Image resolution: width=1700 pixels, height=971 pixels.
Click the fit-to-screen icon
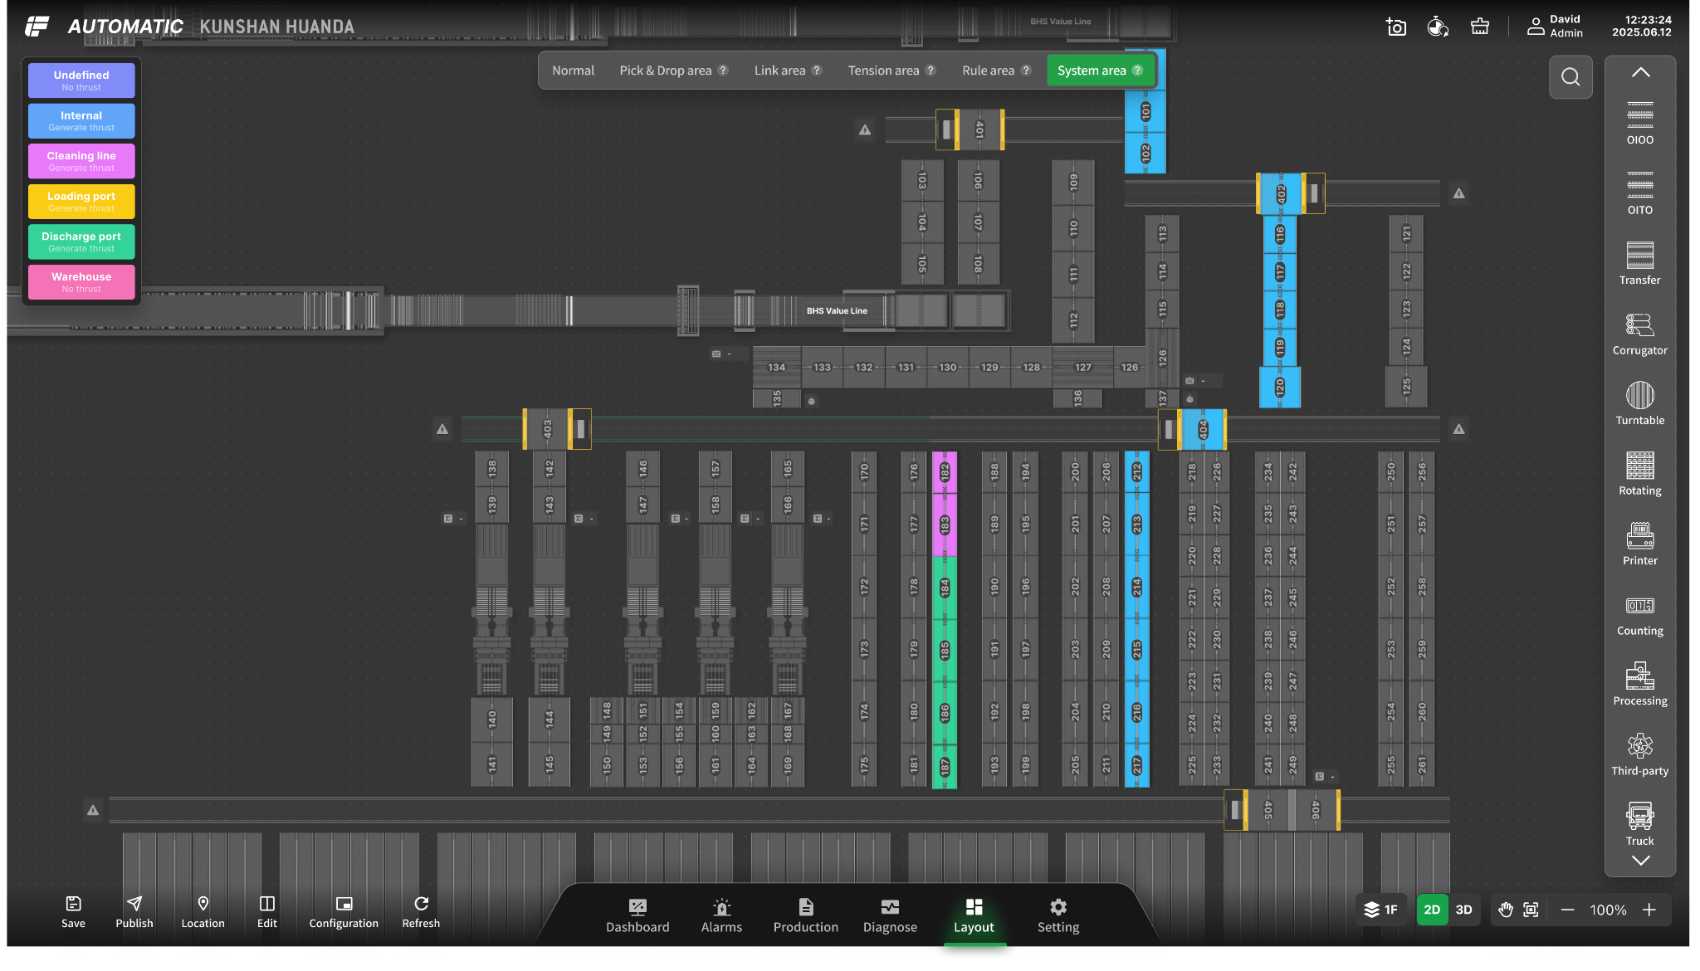1531,910
